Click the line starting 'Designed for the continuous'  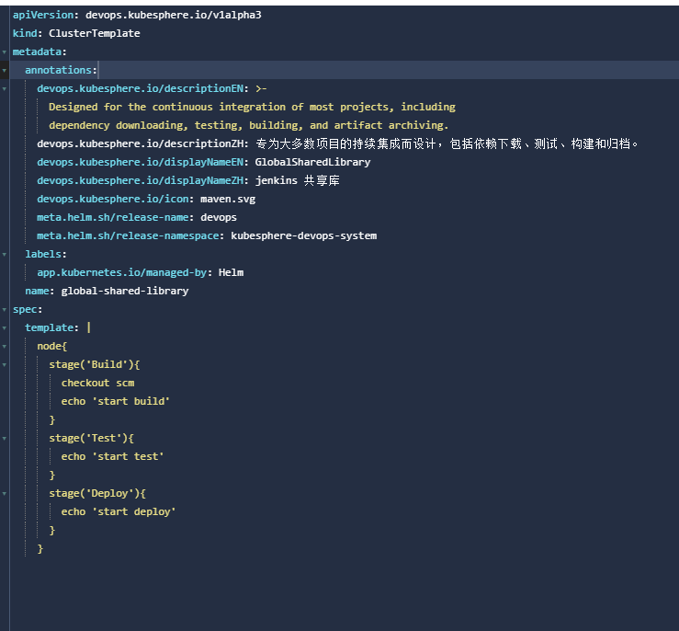point(252,107)
